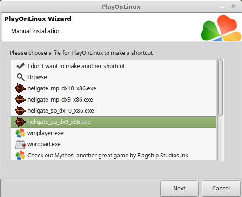The height and width of the screenshot is (197, 242).
Task: Click highlighted hellgate_sp_dx9_x86.exe row
Action: pyautogui.click(x=114, y=122)
